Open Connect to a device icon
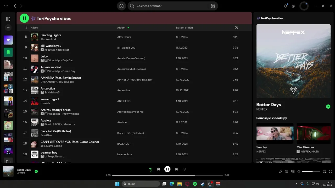 tap(293, 172)
